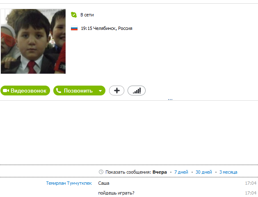Screen dimensions: 258x197
Task: Show messages from 3 месяца
Action: point(228,172)
